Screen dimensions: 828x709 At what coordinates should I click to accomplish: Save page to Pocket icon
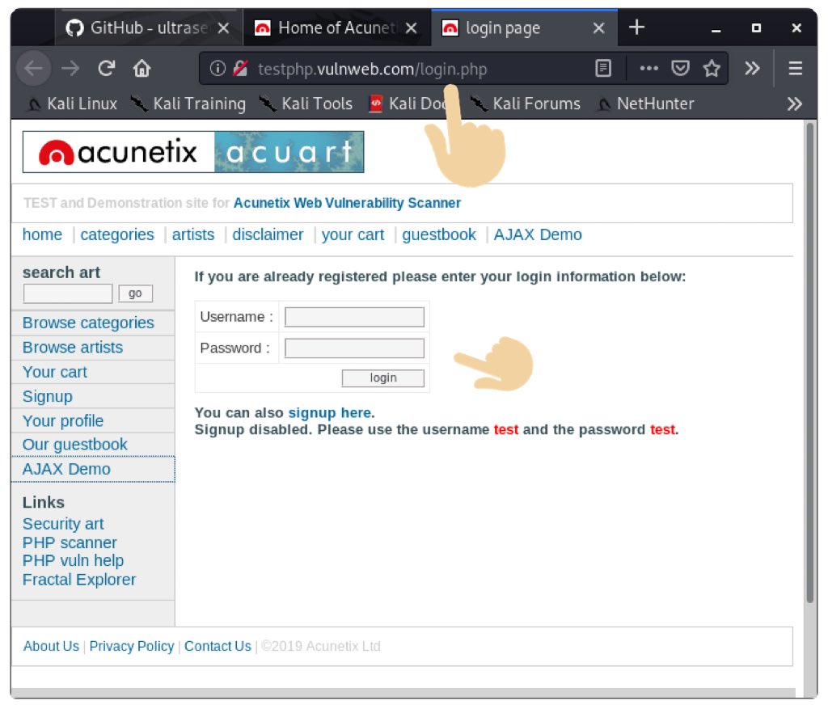(680, 68)
